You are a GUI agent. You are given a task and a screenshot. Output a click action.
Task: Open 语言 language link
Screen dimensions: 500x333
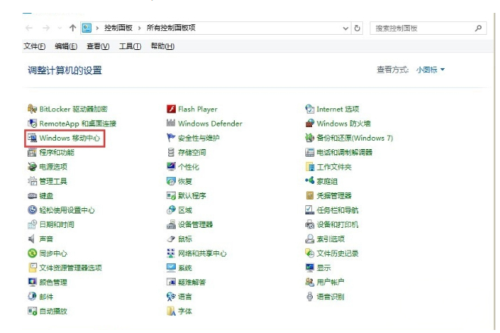coord(185,297)
